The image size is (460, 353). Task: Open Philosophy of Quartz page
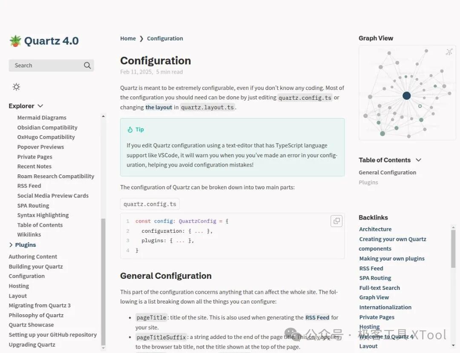coord(36,315)
